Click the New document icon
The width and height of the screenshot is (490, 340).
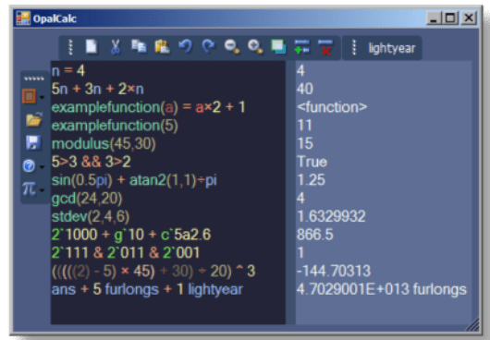coord(92,47)
